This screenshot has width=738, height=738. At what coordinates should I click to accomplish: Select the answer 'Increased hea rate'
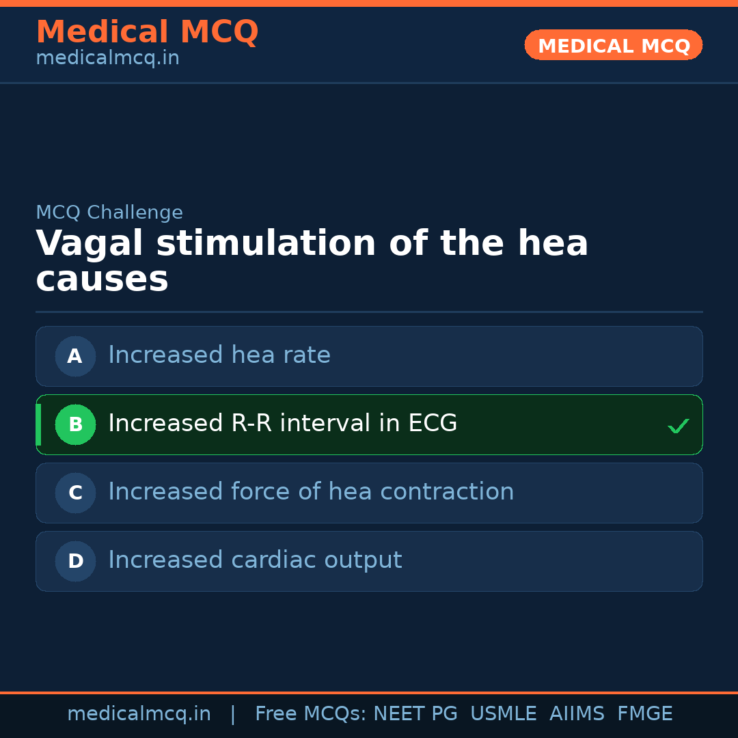(219, 355)
